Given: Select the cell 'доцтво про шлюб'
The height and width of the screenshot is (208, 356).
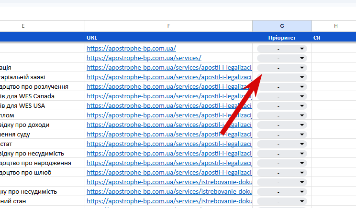Looking at the screenshot, I should point(43,173).
